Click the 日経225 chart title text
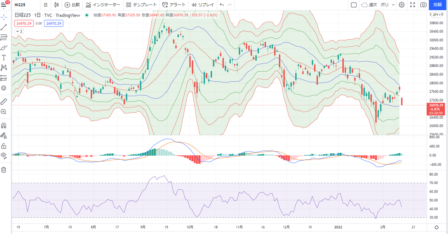The height and width of the screenshot is (234, 448). [22, 15]
